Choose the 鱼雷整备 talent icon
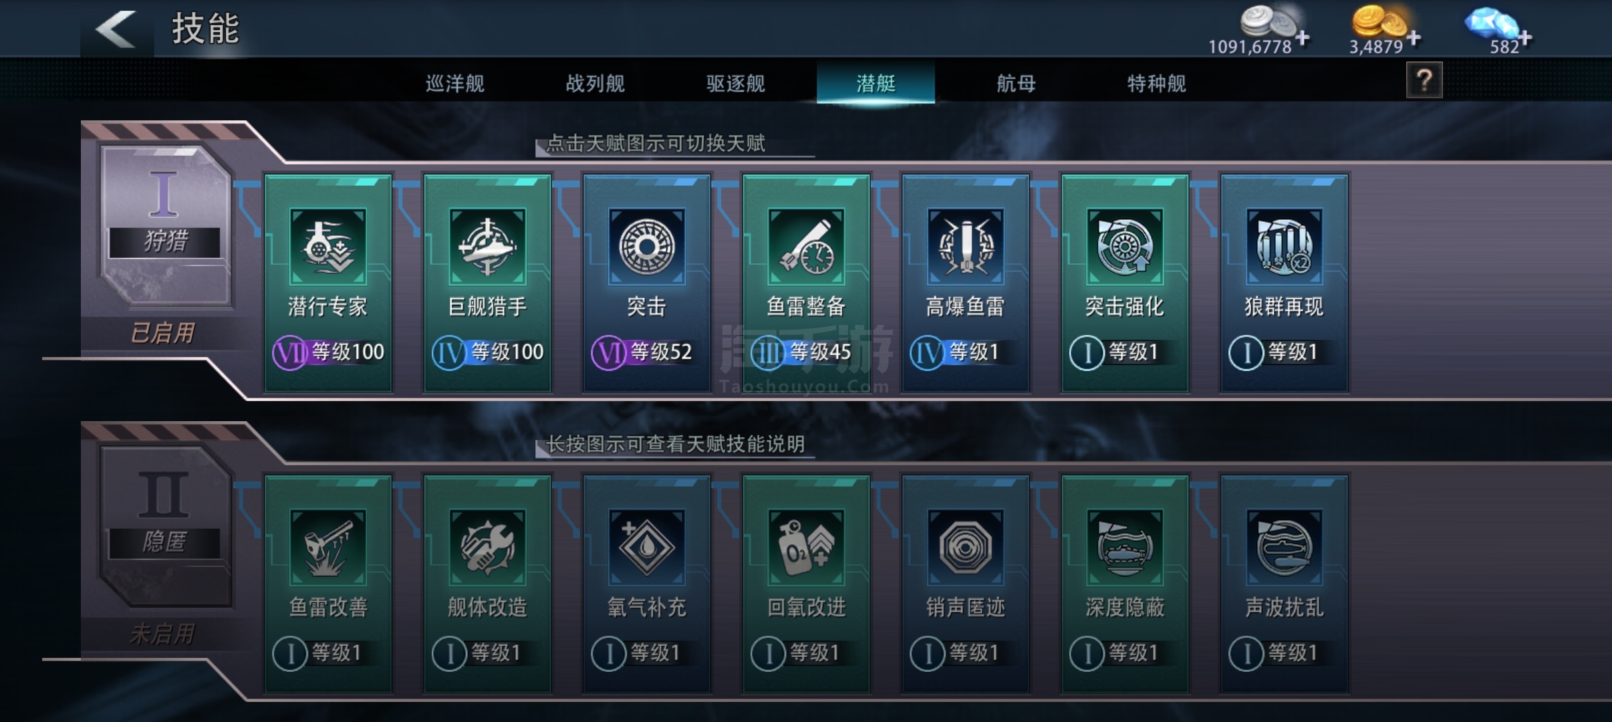Viewport: 1612px width, 722px height. (806, 247)
